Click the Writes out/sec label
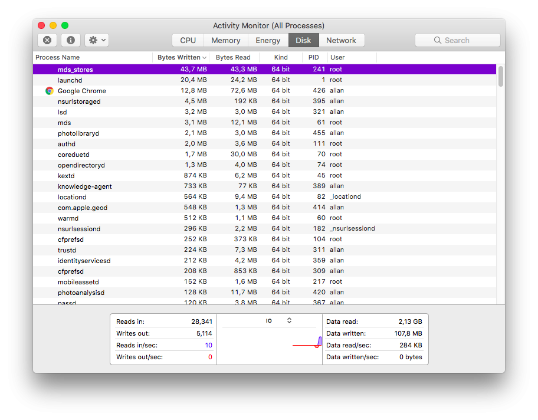The height and width of the screenshot is (420, 538). coord(140,357)
